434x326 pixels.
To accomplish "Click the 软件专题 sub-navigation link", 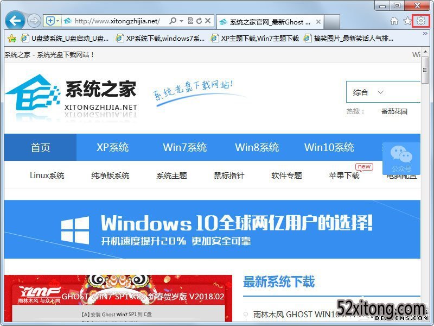I will [x=286, y=175].
